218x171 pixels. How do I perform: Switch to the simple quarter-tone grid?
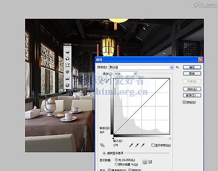pyautogui.click(x=145, y=162)
